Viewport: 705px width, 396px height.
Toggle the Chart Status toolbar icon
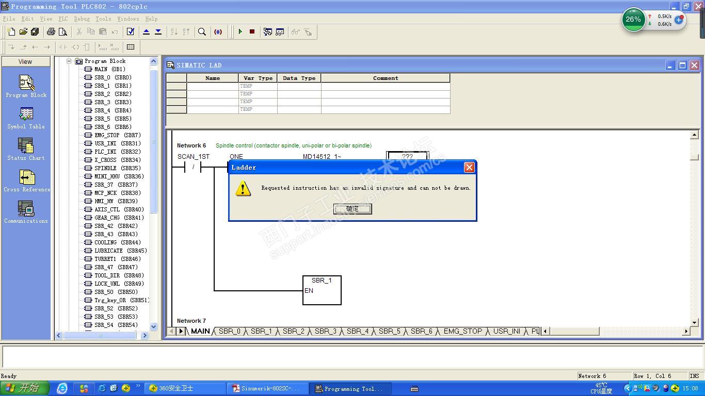point(280,32)
